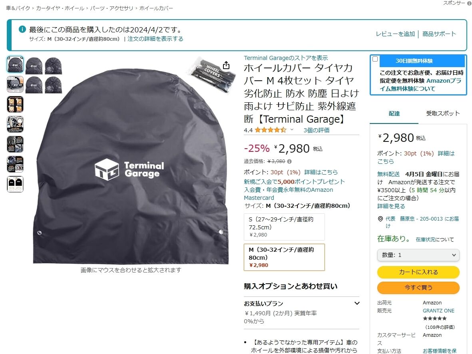This screenshot has width=472, height=354.
Task: Expand the お支払いプラン section chevron
Action: click(357, 303)
